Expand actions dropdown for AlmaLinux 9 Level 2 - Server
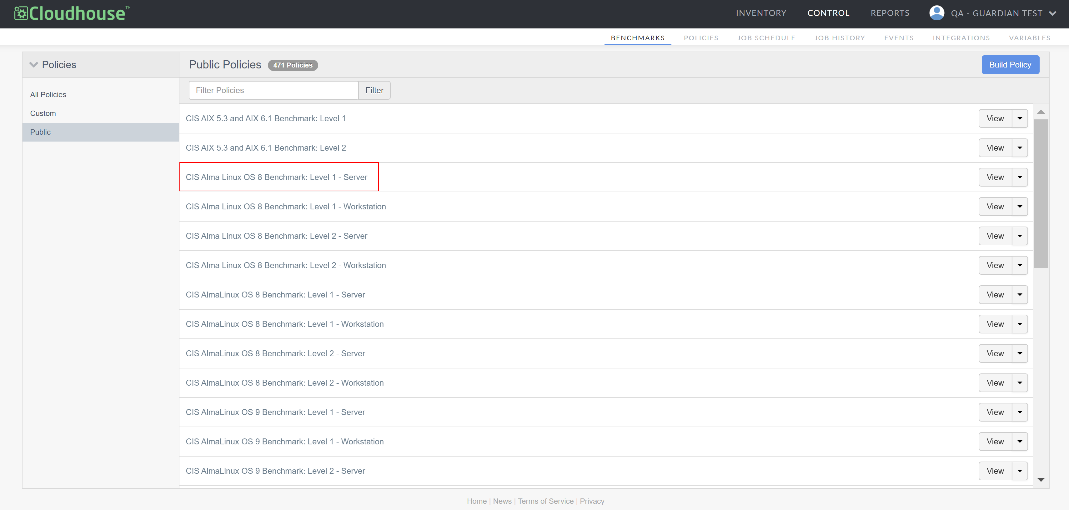 point(1020,471)
